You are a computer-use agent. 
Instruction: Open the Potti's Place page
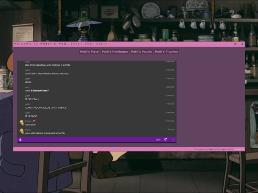[89, 51]
